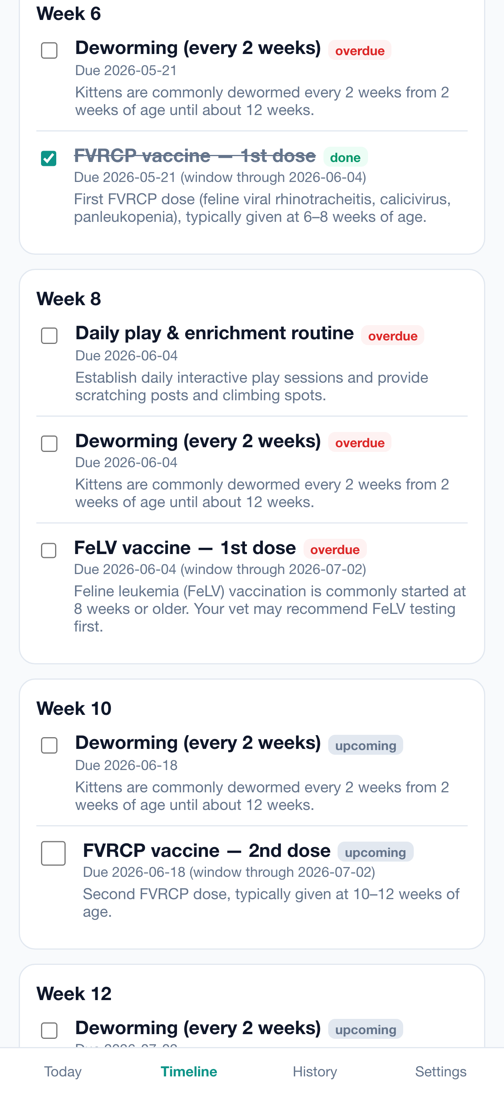Switch to the Today tab
The width and height of the screenshot is (504, 1094).
[63, 1071]
